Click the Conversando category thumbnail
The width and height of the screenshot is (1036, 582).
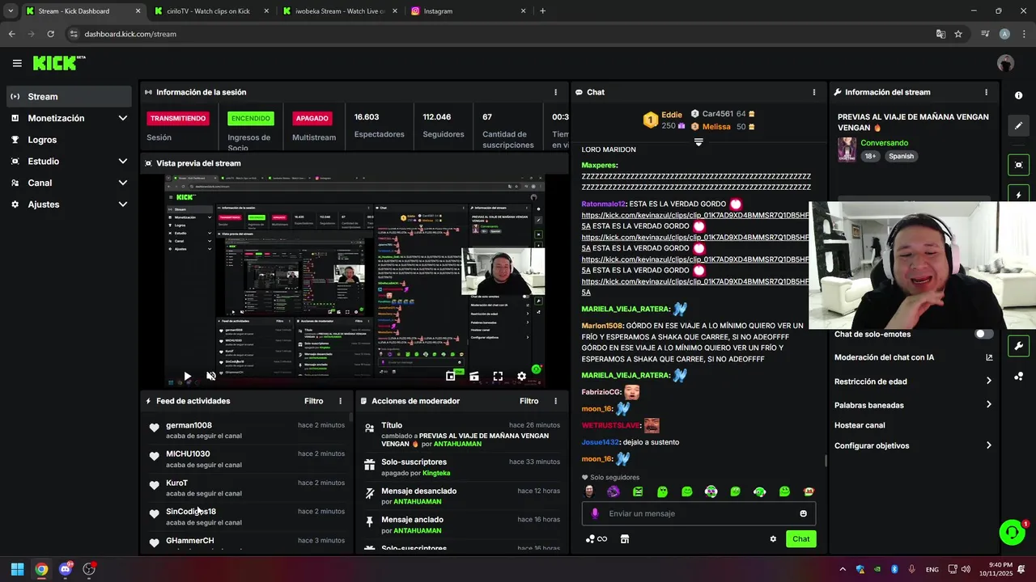coord(847,150)
